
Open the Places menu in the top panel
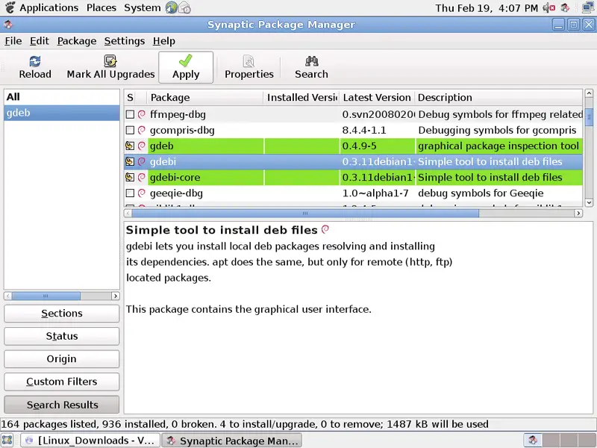(101, 7)
